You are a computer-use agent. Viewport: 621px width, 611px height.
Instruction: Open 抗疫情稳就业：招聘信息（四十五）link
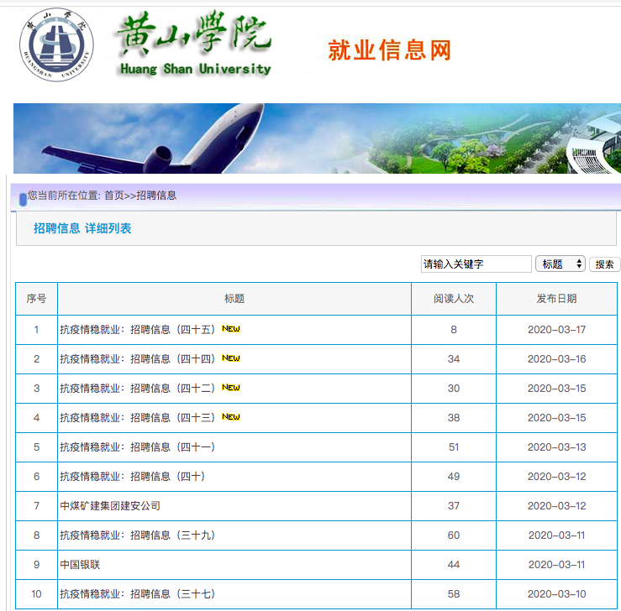tap(138, 330)
